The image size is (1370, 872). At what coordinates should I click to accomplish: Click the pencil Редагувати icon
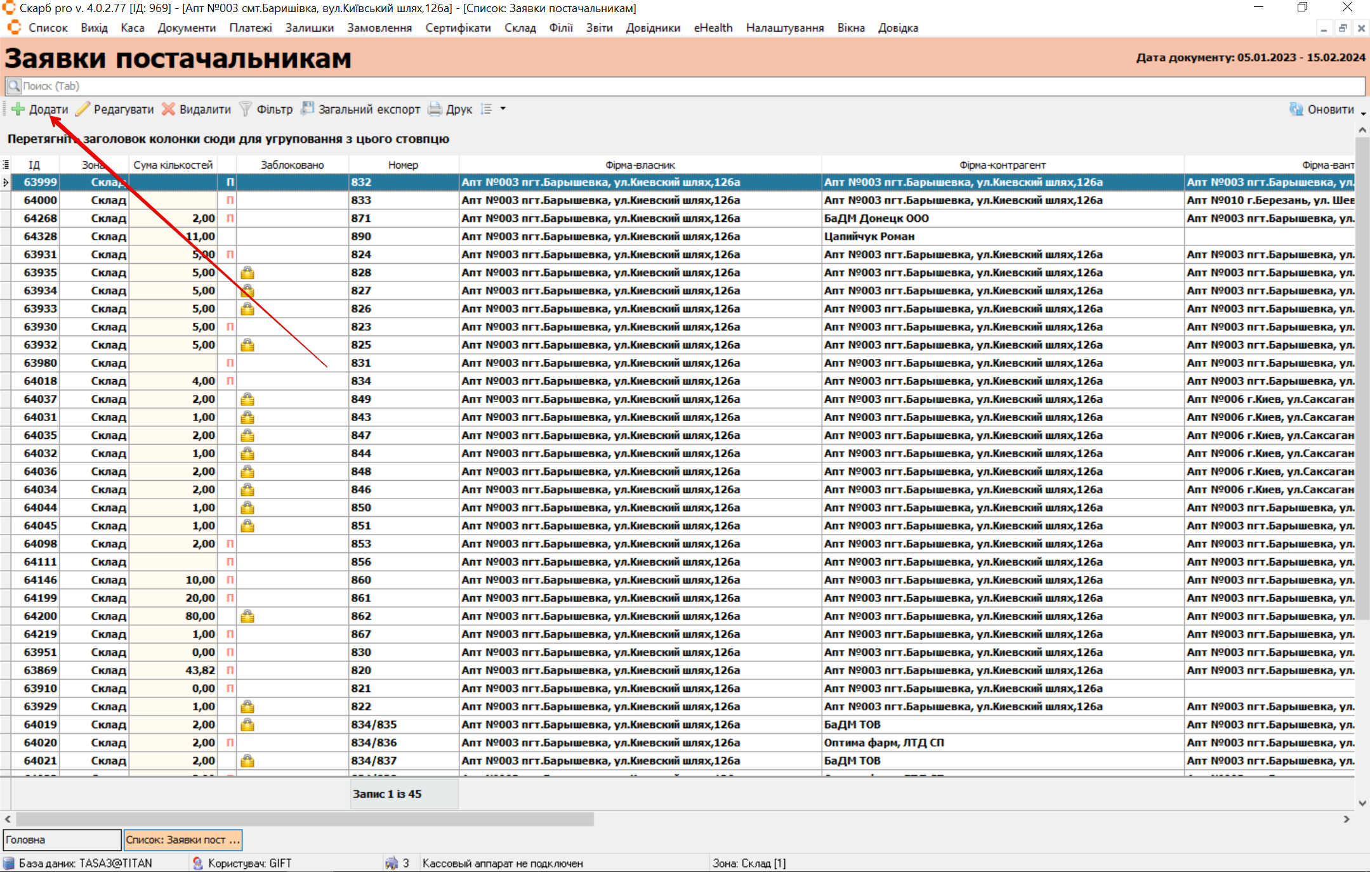(x=82, y=109)
